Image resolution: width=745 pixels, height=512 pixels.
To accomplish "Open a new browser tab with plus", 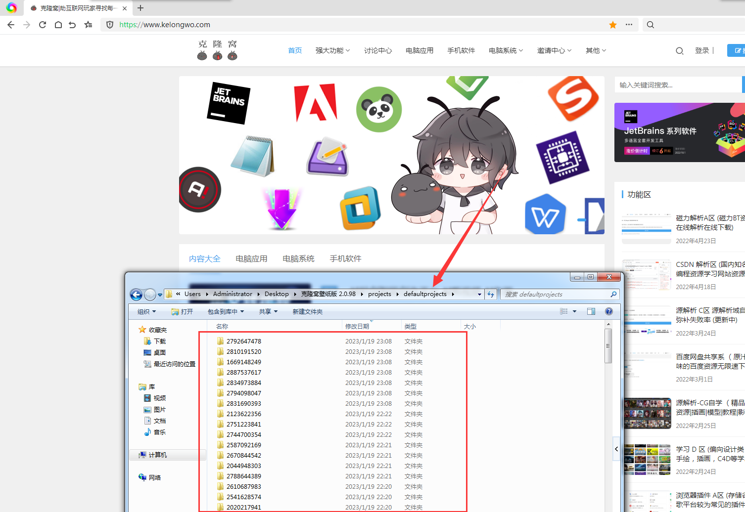I will click(x=140, y=8).
